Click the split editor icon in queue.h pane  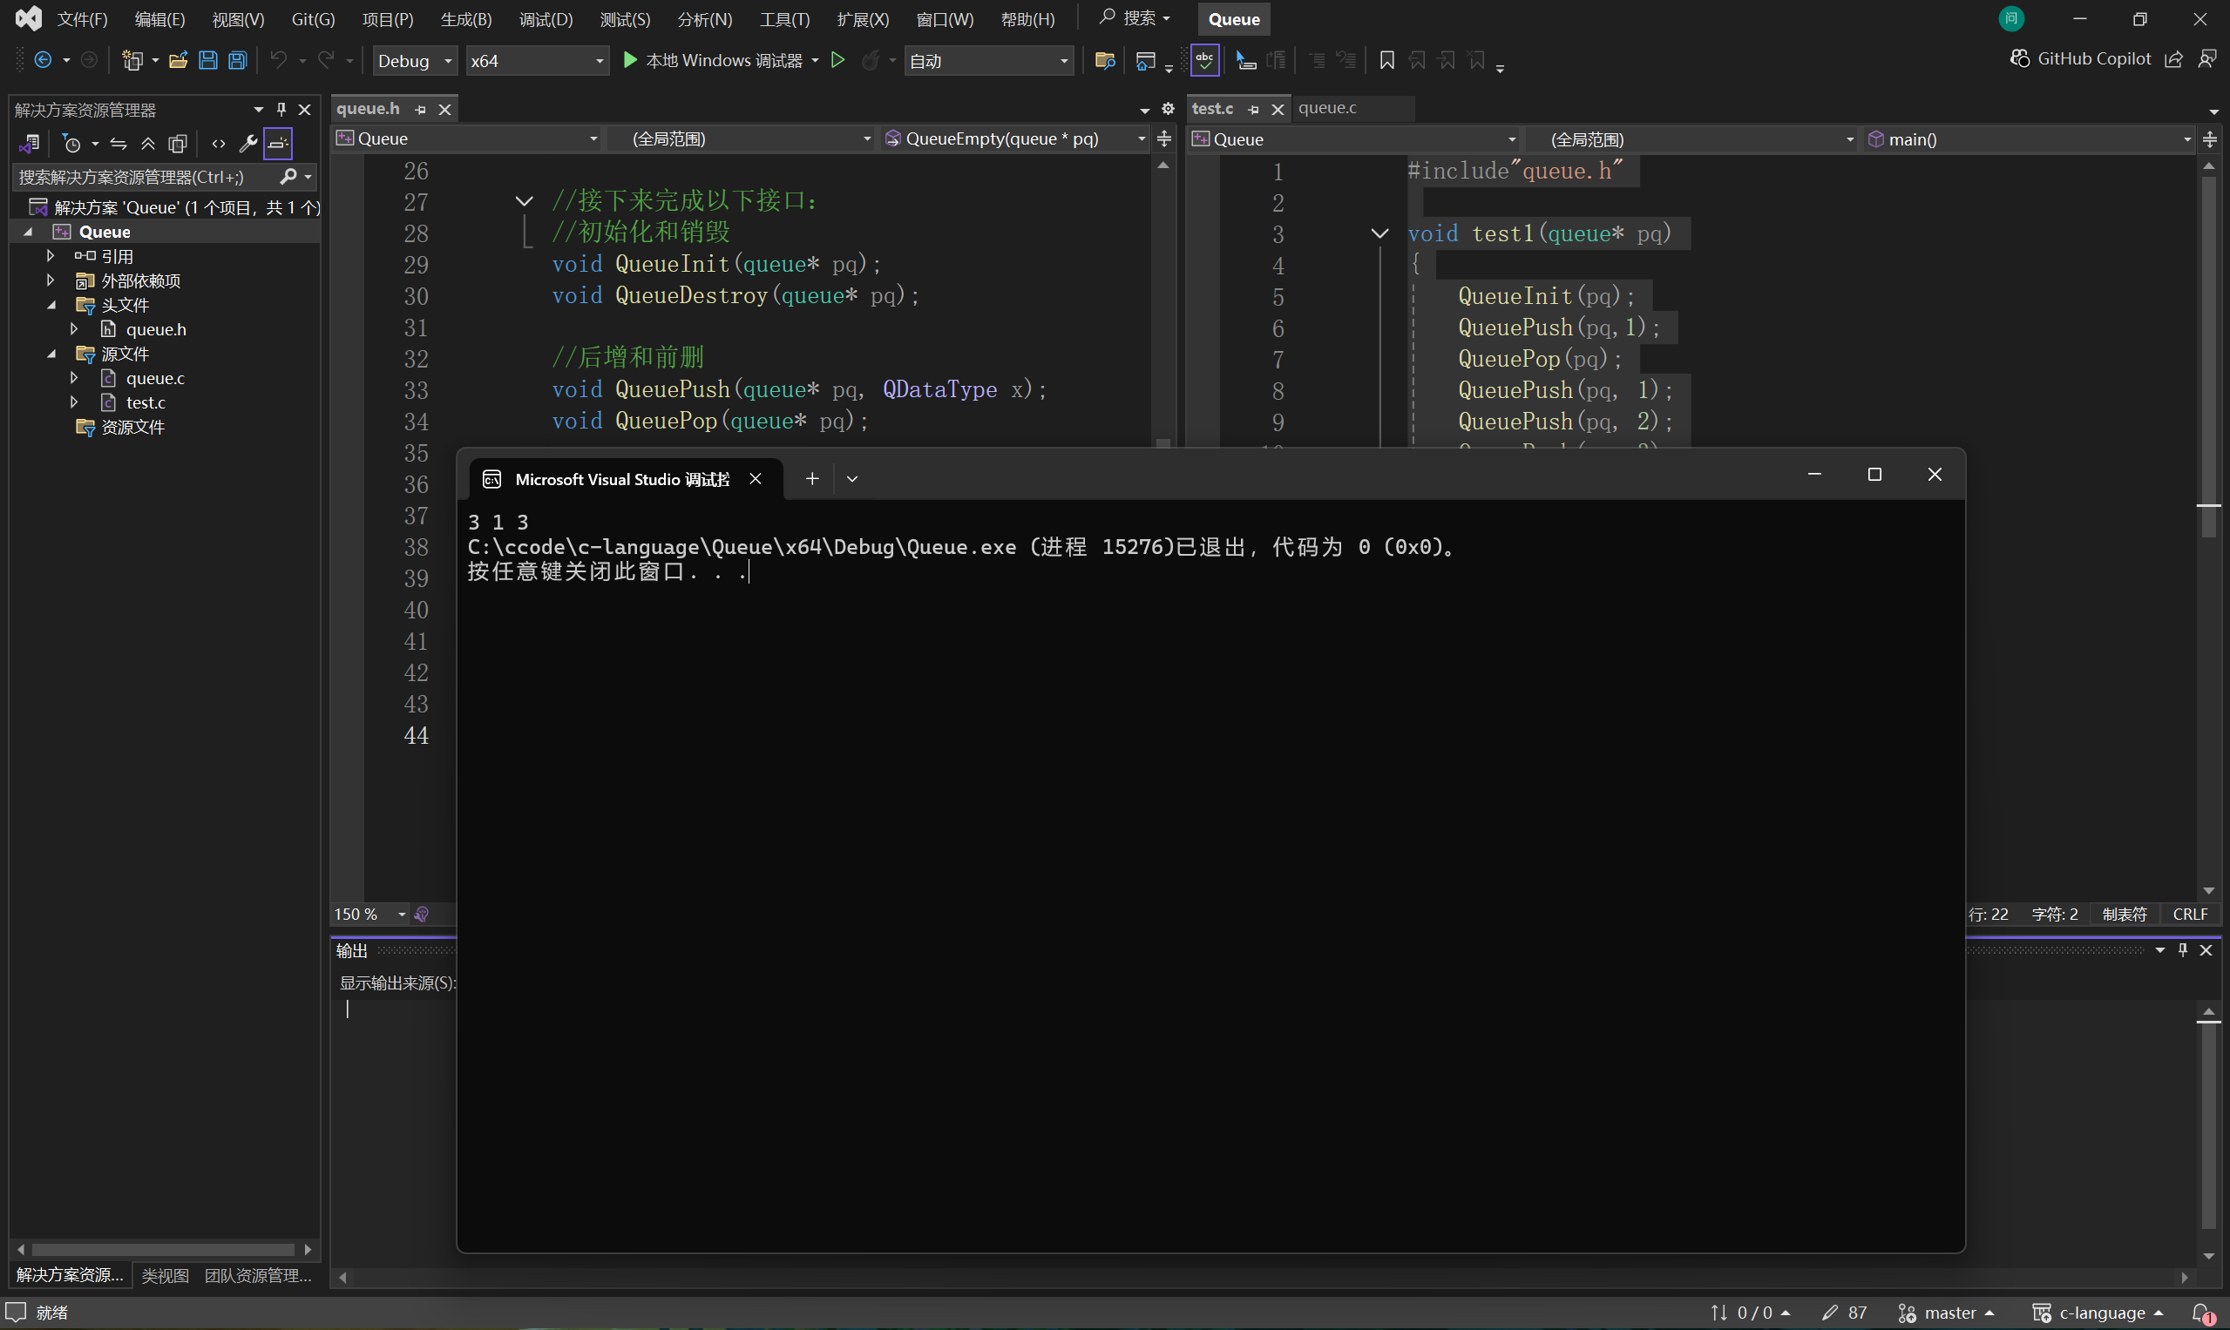click(x=1164, y=138)
